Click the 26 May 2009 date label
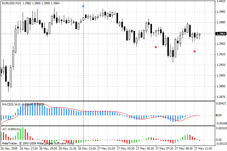The height and width of the screenshot is (151, 227). (x=9, y=149)
